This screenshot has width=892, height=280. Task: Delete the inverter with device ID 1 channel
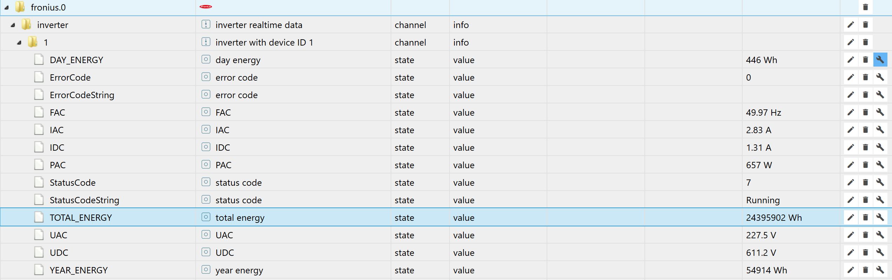[865, 42]
